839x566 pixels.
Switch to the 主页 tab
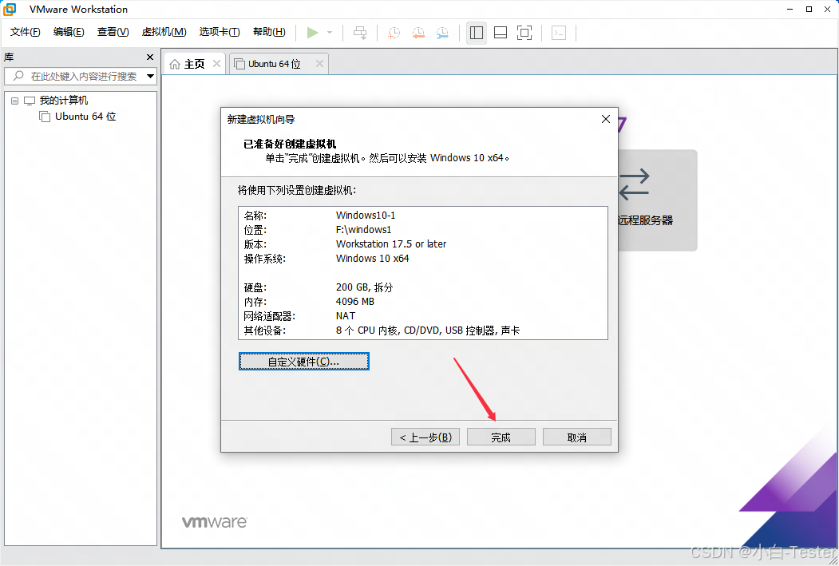point(194,64)
